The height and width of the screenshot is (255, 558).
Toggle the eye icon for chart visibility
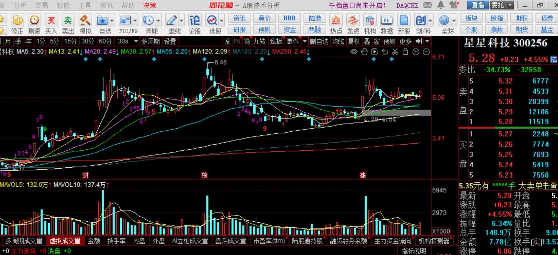[x=354, y=52]
